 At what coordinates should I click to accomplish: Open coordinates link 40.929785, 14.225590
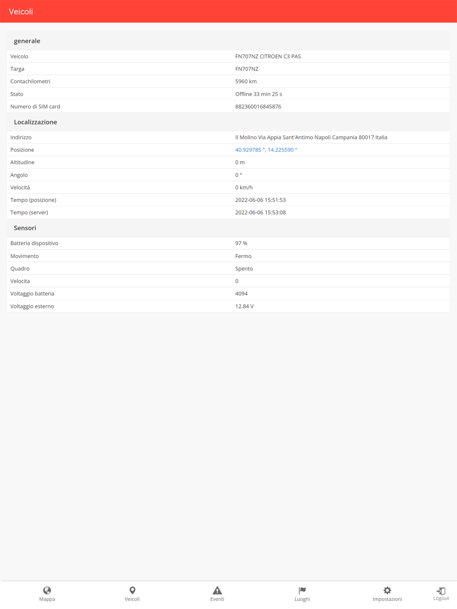point(266,150)
